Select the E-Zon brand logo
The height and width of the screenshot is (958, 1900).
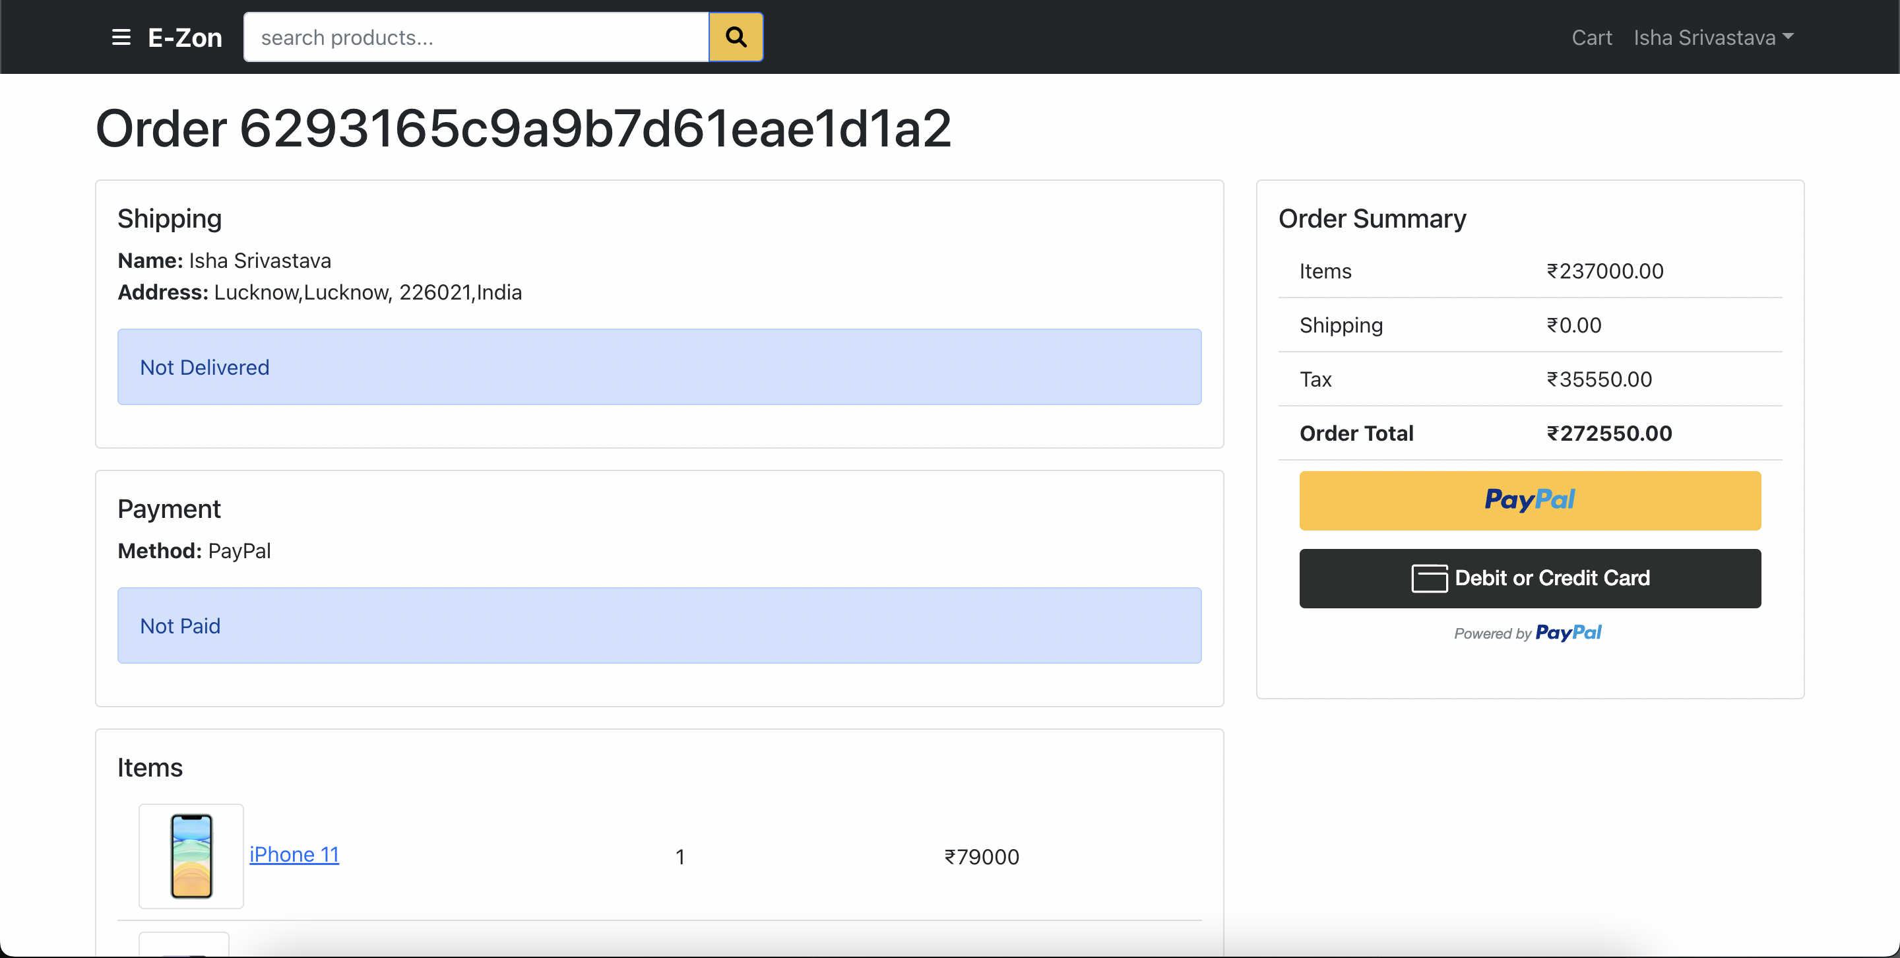click(185, 37)
